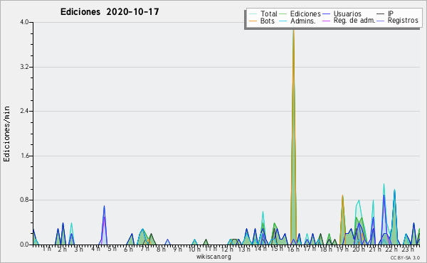Click the 'Reg. de adm.' legend label
The height and width of the screenshot is (263, 427).
pos(354,21)
